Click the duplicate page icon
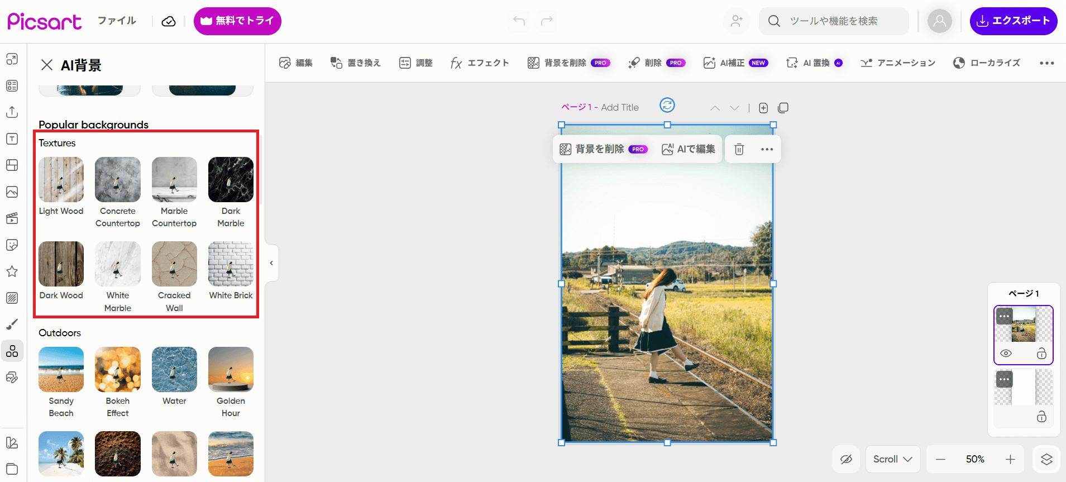 coord(783,108)
